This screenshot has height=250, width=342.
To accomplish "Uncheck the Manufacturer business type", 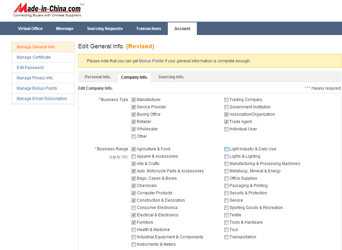I will (134, 100).
